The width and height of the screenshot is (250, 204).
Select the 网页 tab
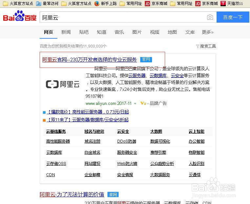[48, 32]
